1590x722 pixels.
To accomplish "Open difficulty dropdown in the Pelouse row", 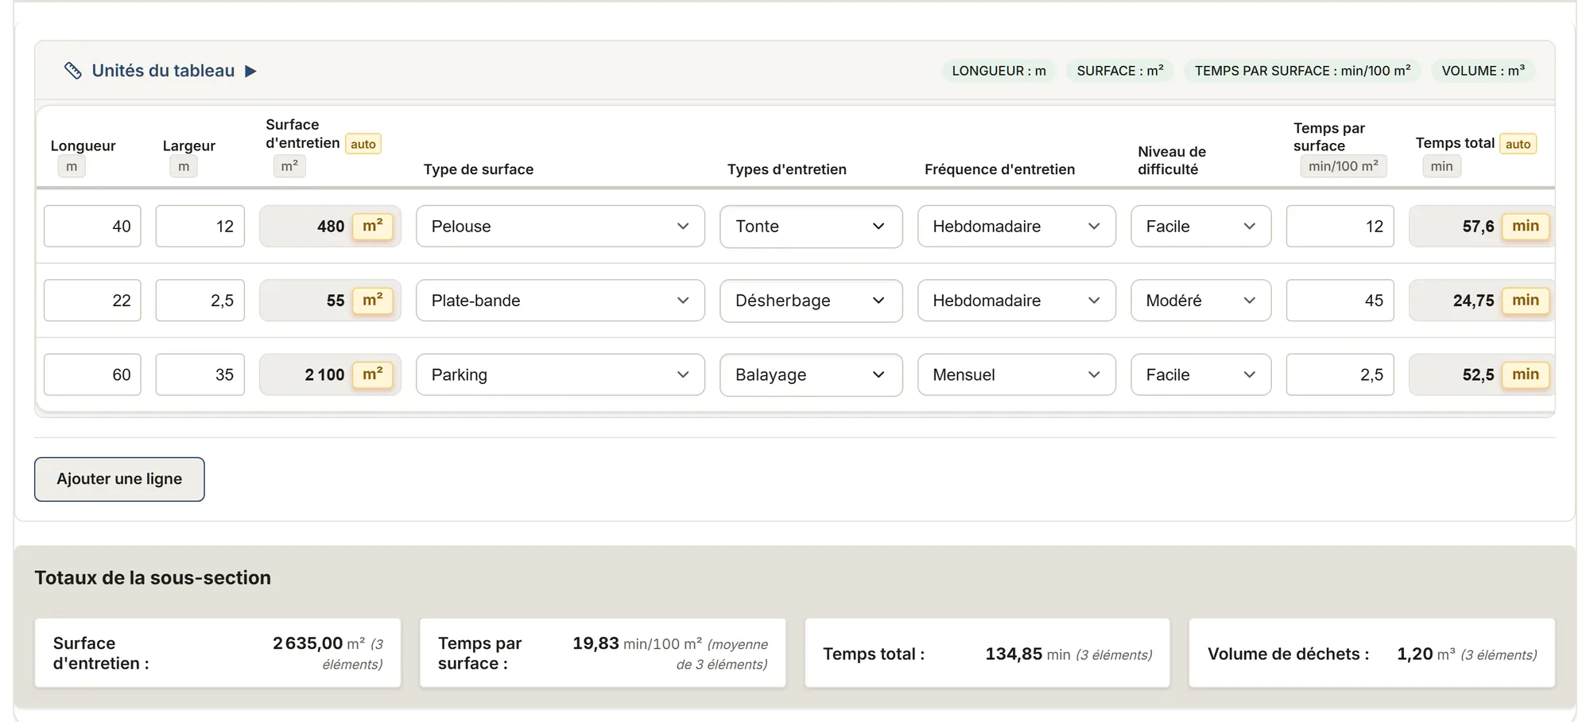I will click(x=1201, y=226).
